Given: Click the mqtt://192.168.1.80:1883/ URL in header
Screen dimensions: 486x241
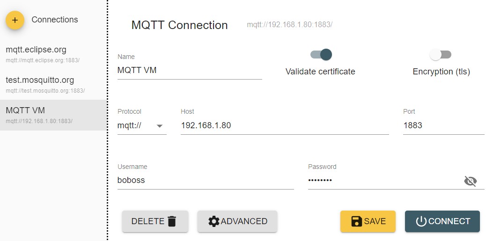Looking at the screenshot, I should 289,25.
